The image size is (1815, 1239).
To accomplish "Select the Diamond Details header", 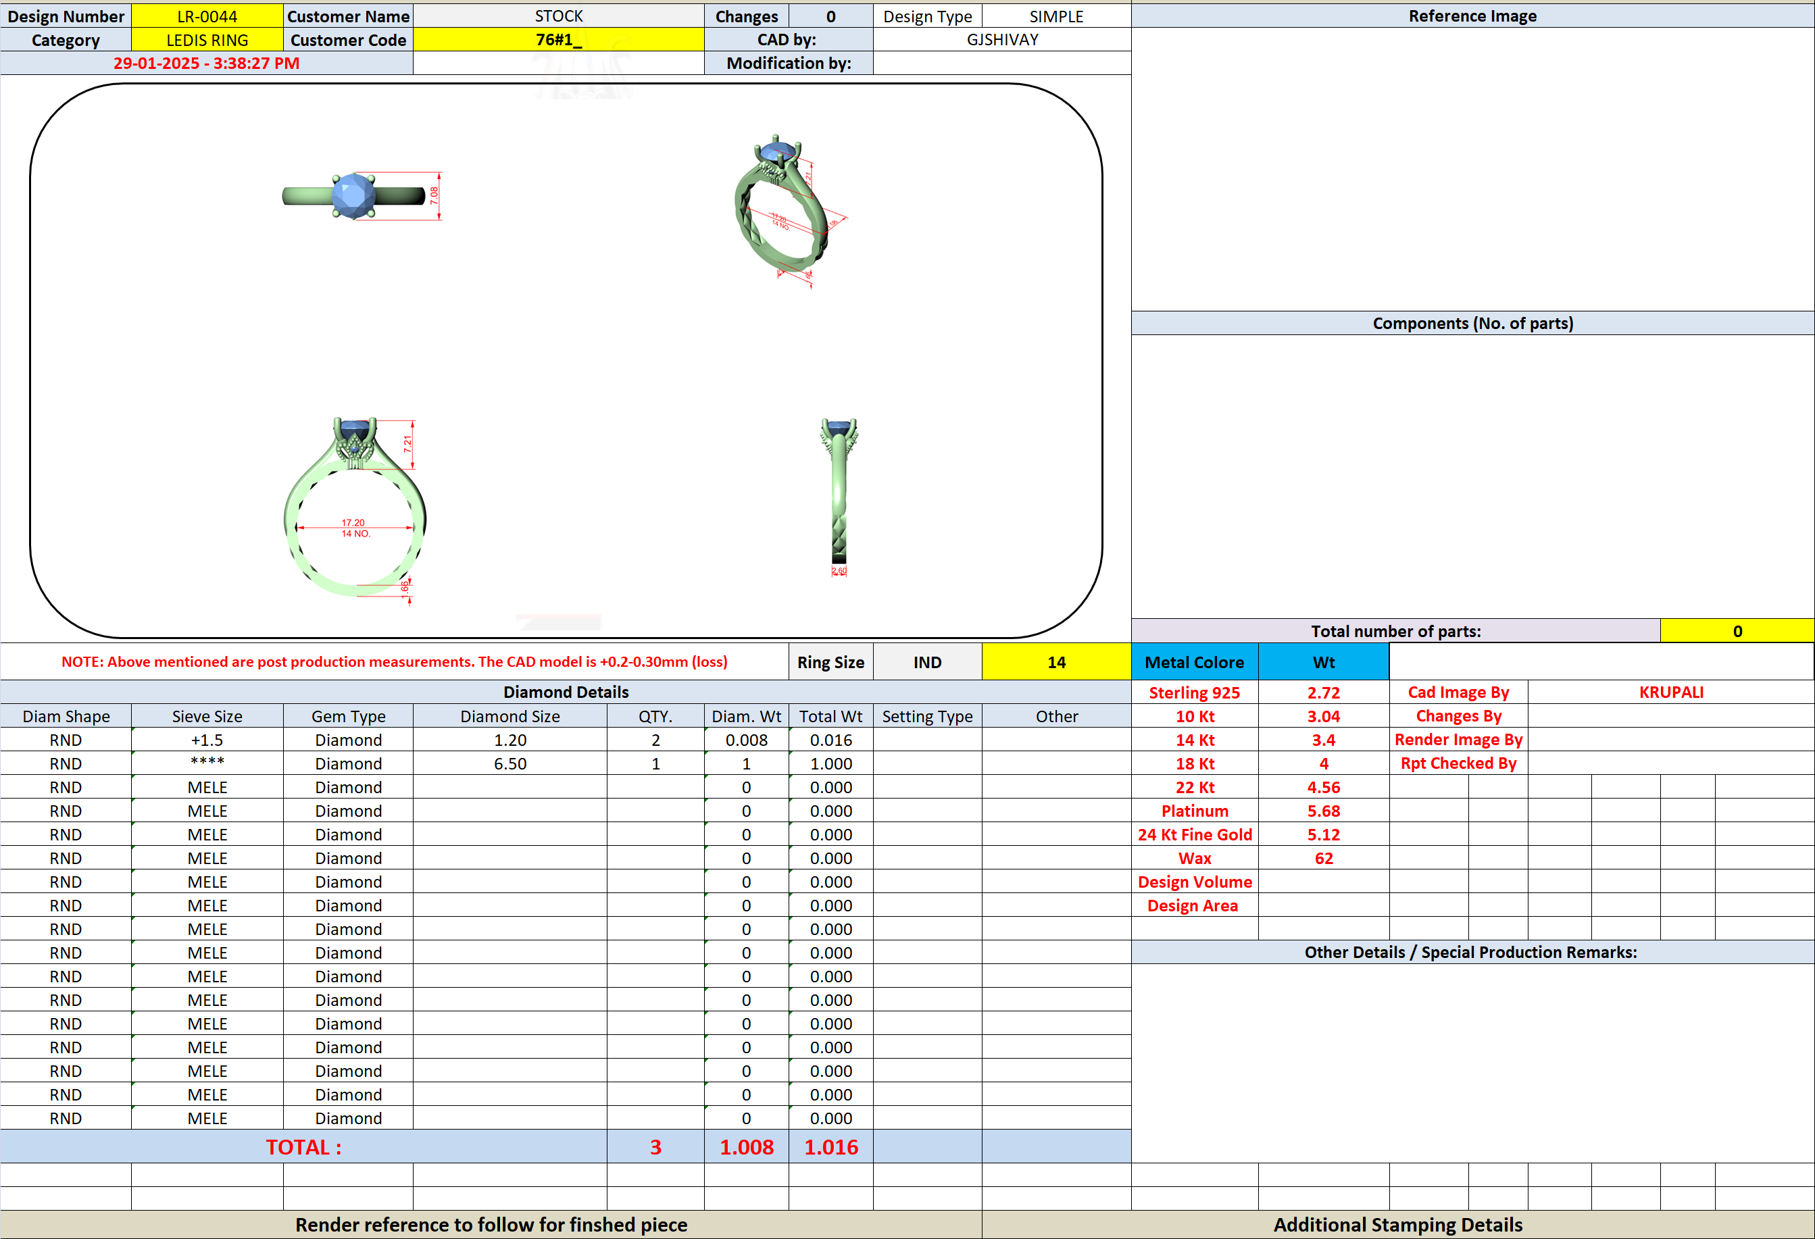I will 566,692.
